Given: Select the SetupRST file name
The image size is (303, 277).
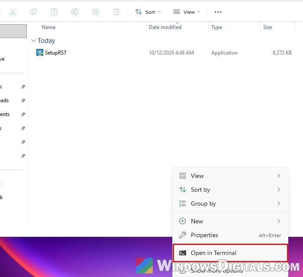Looking at the screenshot, I should (x=56, y=53).
